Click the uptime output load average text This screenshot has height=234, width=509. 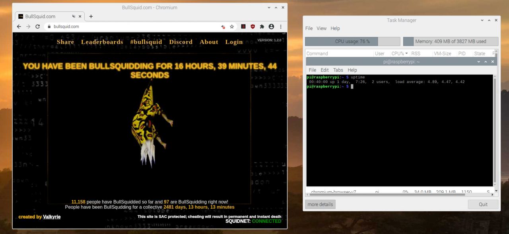click(x=430, y=82)
